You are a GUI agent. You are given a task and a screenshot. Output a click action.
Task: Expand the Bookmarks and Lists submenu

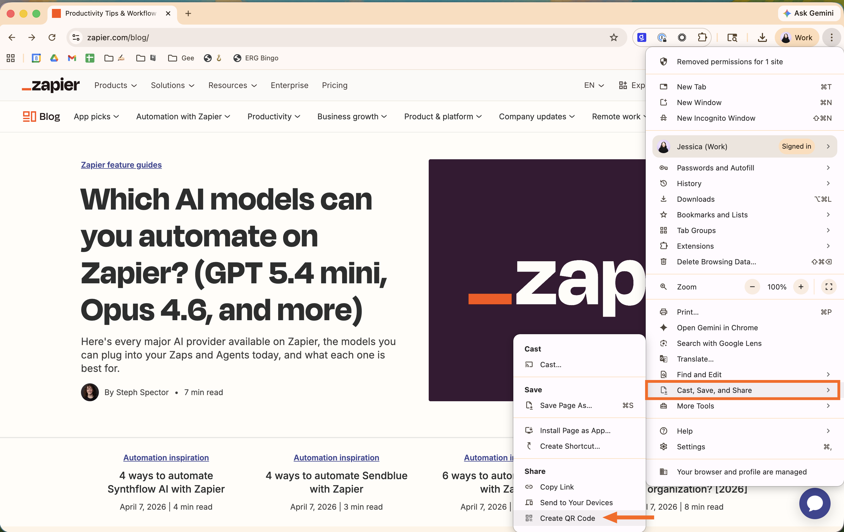pyautogui.click(x=712, y=215)
